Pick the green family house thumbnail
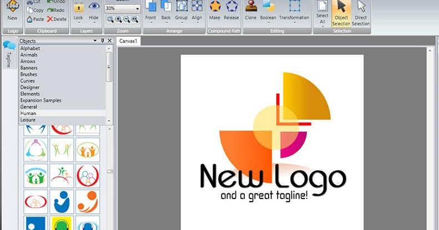Screen dimensions: 439x230 click(x=36, y=176)
